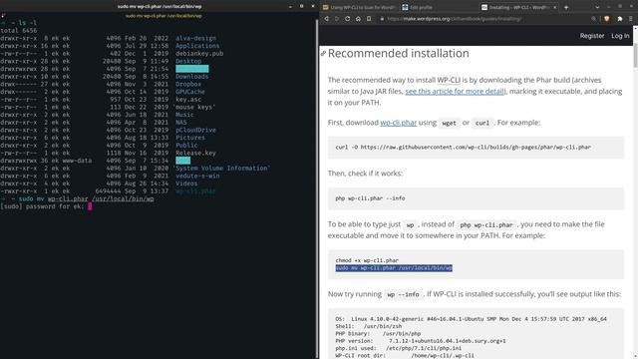Open the Log In link
The height and width of the screenshot is (359, 638).
620,36
